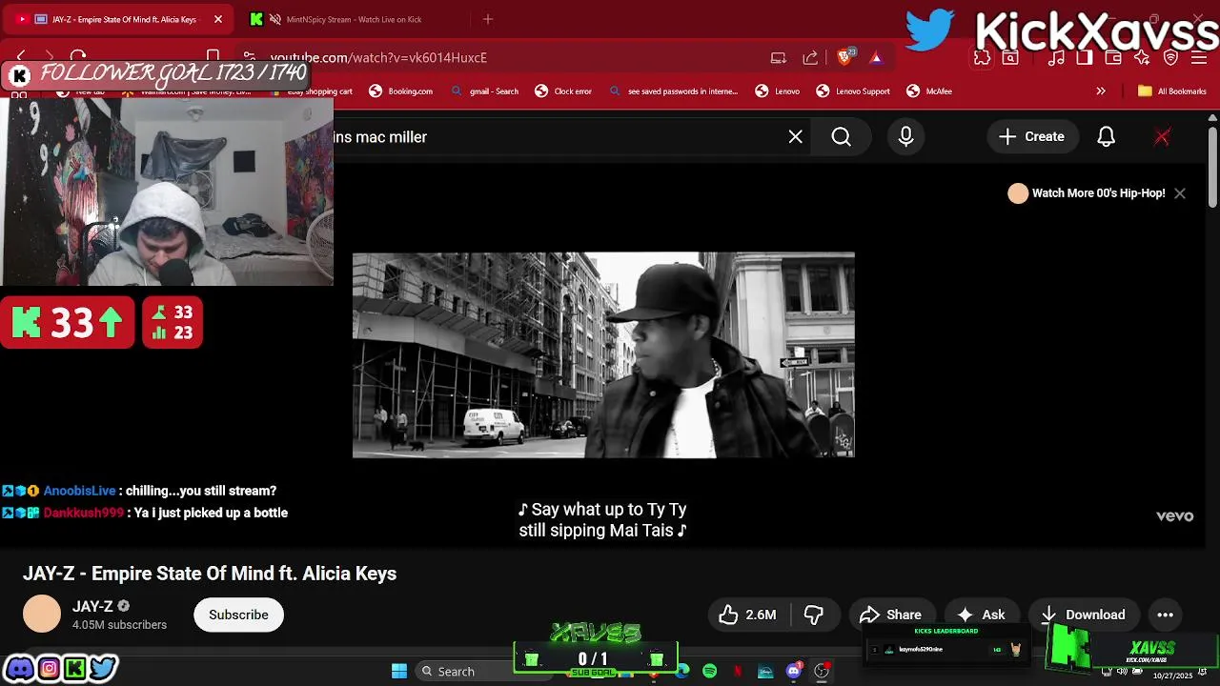The image size is (1220, 686).
Task: Expand hidden bookmarks double chevron
Action: [x=1101, y=91]
